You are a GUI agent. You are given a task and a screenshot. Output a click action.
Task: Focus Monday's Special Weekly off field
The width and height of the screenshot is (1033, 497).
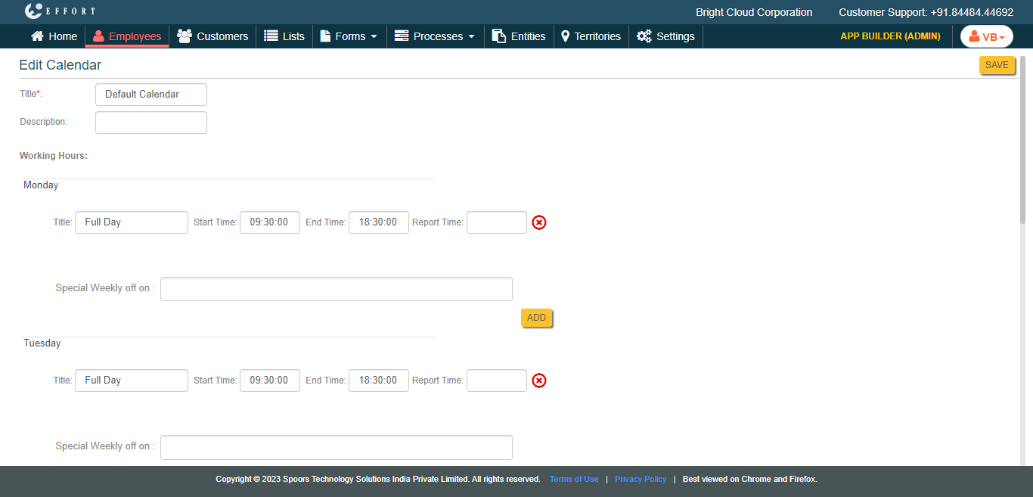click(336, 289)
